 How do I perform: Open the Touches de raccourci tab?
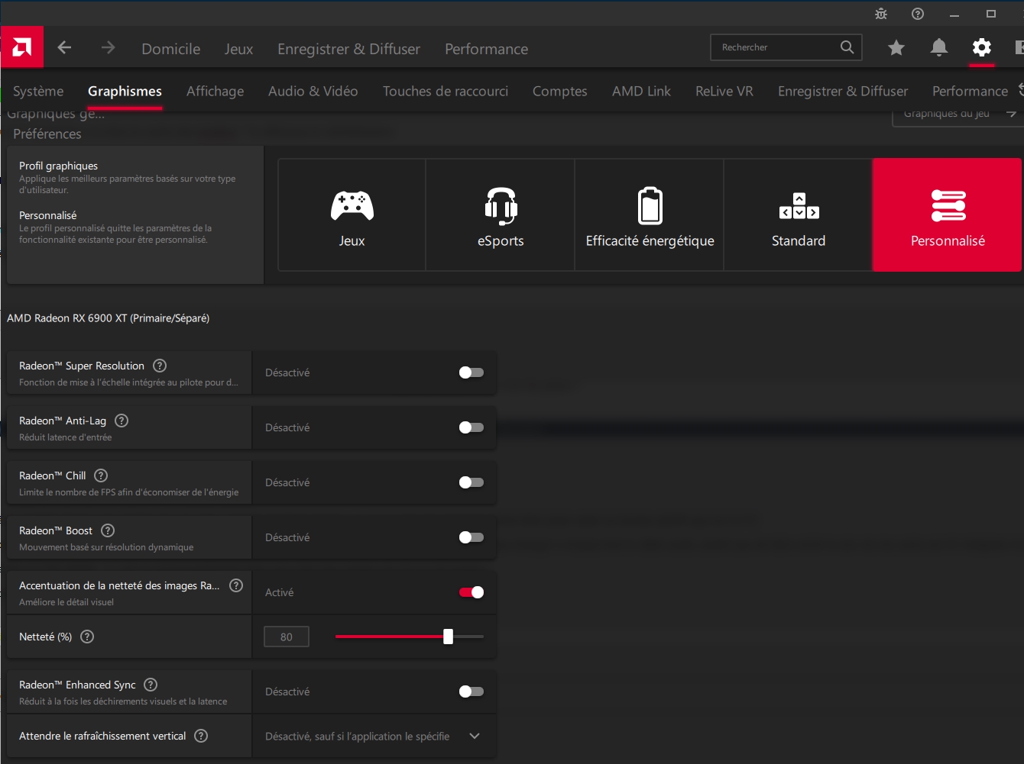445,92
